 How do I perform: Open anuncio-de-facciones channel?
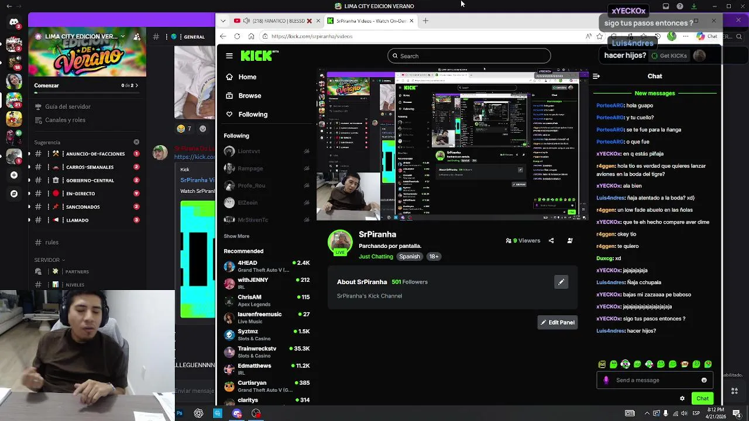(x=87, y=154)
